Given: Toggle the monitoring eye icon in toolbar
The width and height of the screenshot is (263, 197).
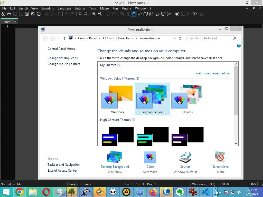Looking at the screenshot, I should tap(169, 14).
